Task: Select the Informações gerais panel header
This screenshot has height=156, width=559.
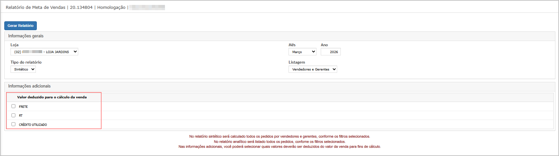Action: tap(26, 36)
